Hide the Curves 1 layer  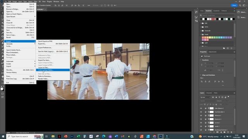coord(201,123)
